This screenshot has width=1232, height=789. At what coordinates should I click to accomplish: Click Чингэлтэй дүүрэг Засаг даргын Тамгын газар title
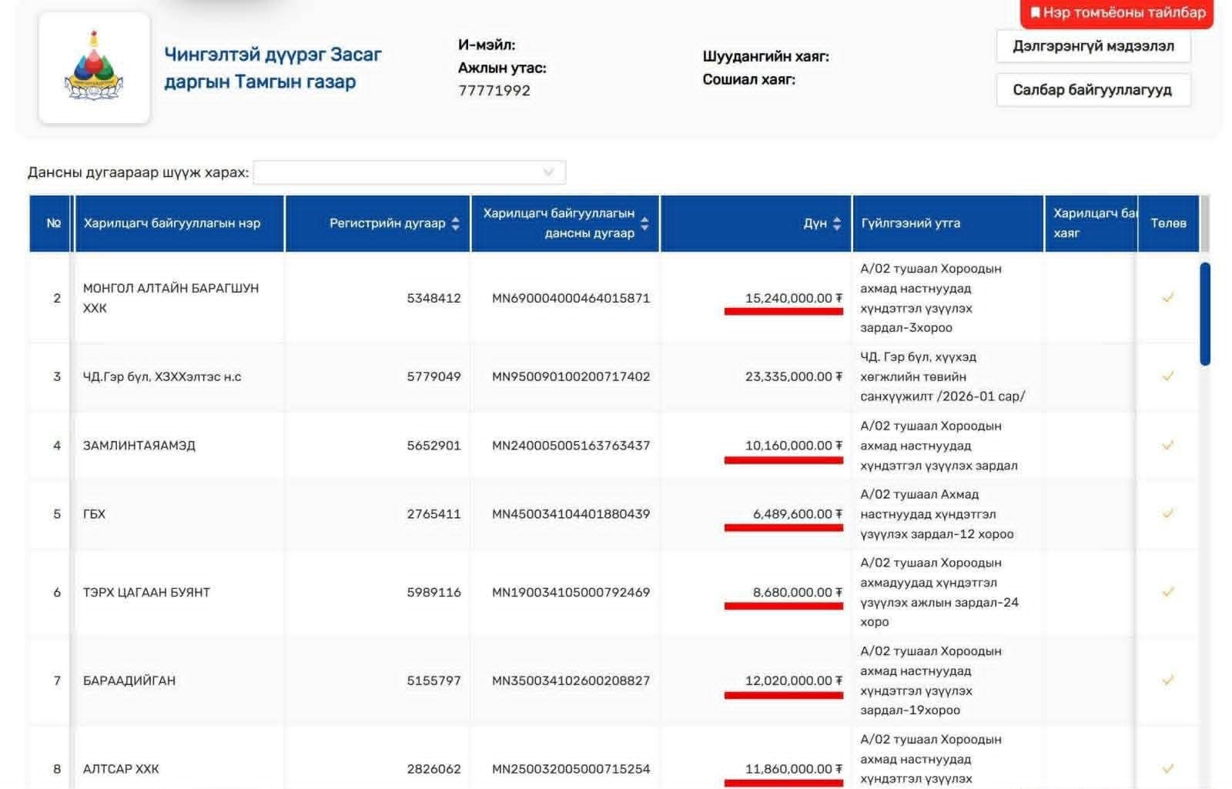(x=273, y=68)
